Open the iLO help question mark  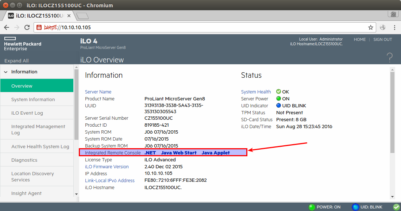tap(389, 58)
